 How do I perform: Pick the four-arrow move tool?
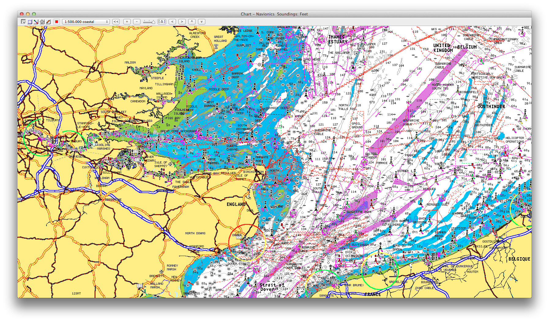pos(42,22)
